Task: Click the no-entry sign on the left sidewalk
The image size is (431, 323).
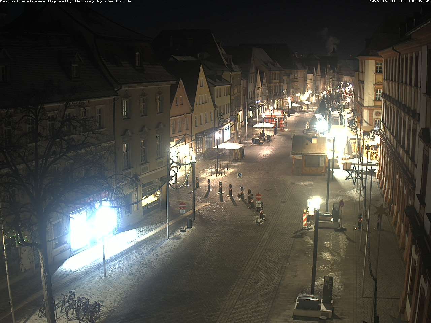Action: pyautogui.click(x=182, y=206)
